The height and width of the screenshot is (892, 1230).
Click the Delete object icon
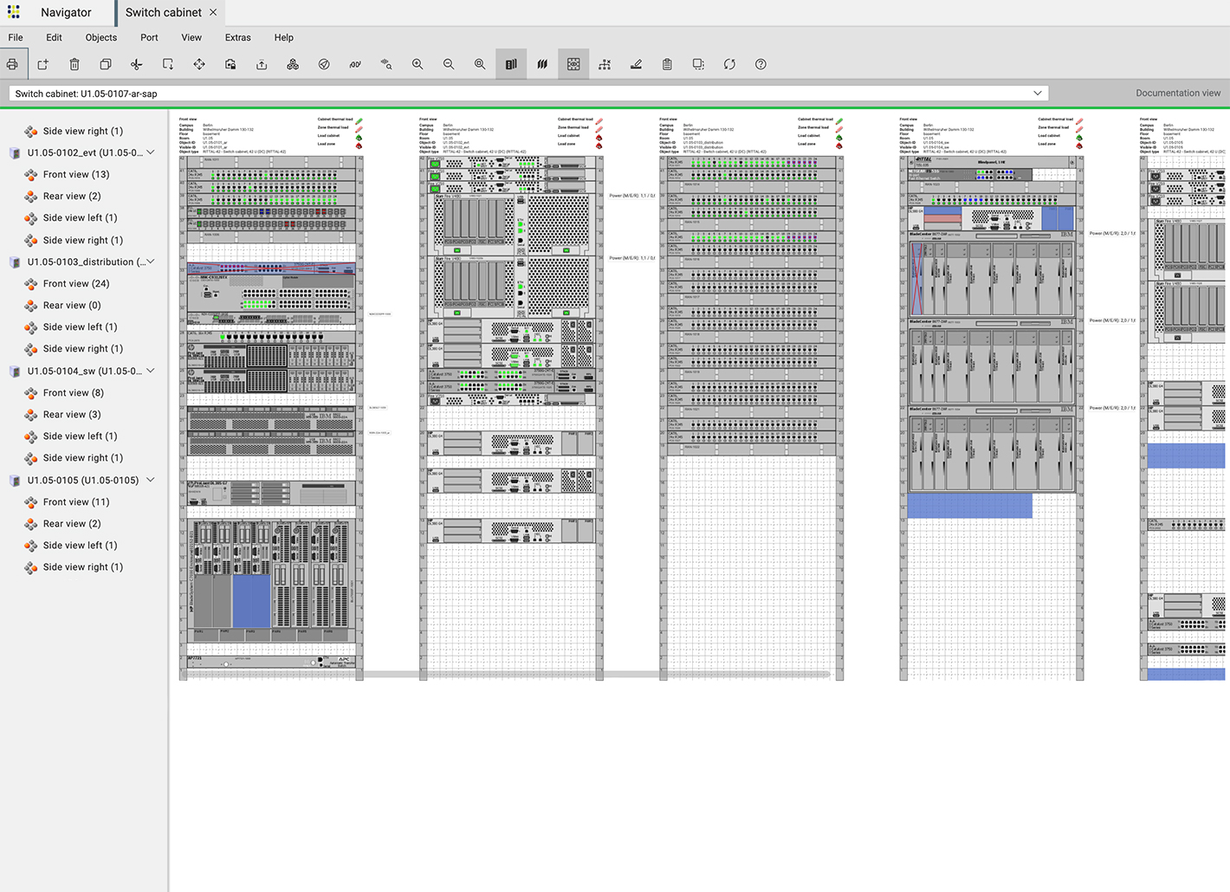[x=74, y=64]
